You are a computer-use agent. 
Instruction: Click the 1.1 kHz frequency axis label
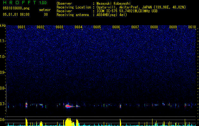tap(3, 41)
